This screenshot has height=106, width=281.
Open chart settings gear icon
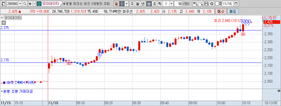212,4
